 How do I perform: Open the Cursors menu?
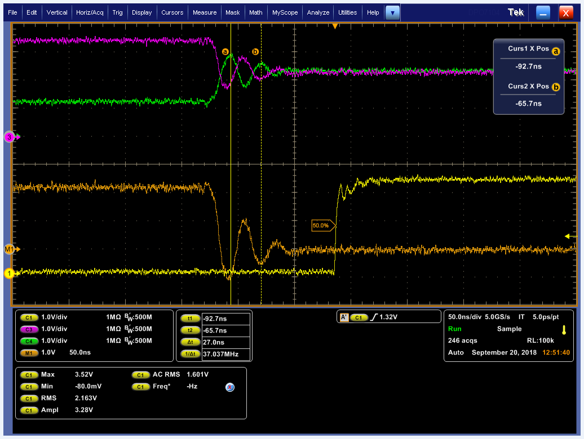172,12
